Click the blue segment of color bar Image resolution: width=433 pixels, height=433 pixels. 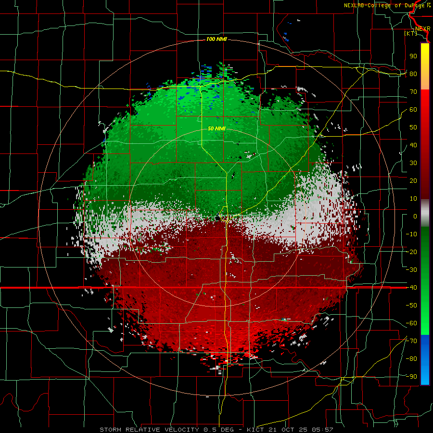pos(425,360)
